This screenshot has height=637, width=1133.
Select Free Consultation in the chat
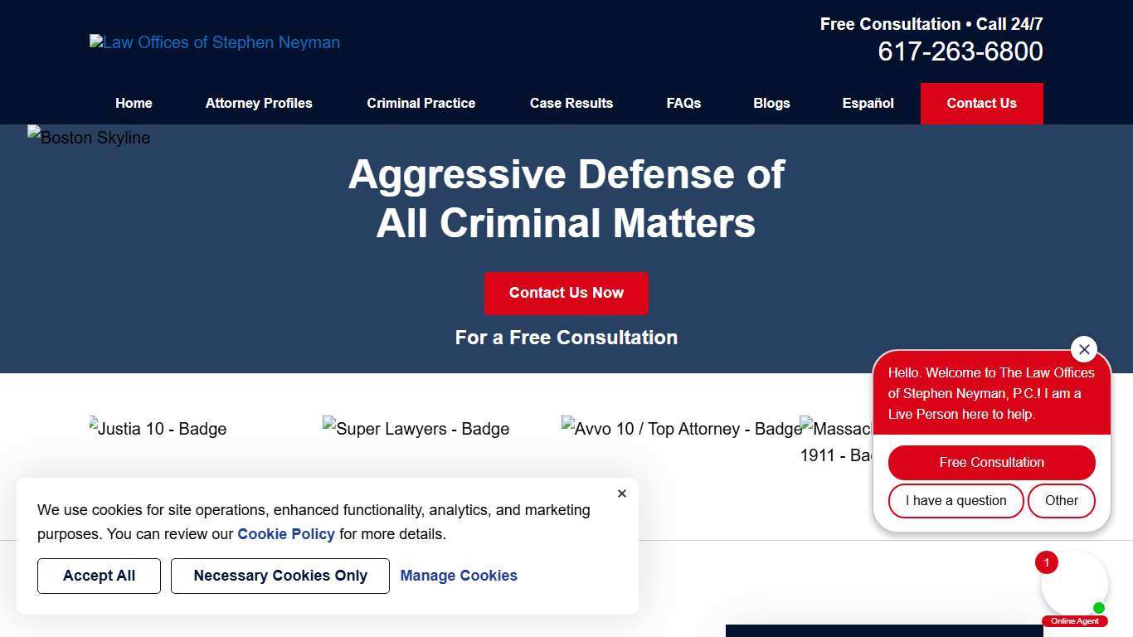coord(991,462)
